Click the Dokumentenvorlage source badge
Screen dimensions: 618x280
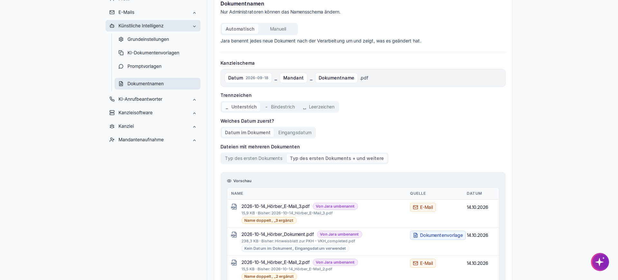coord(438,235)
